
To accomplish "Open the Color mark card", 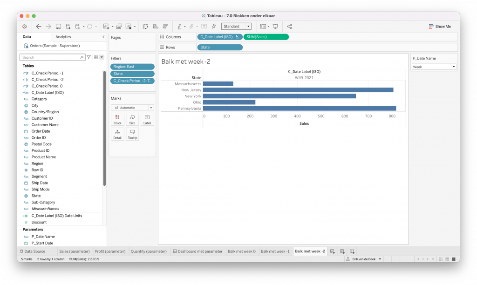I will (x=117, y=119).
